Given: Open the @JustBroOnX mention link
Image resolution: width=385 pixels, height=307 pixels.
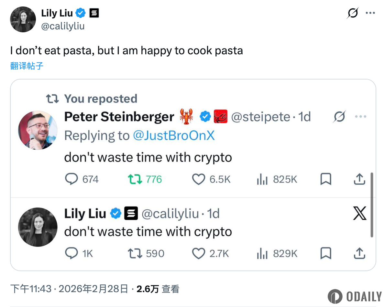Looking at the screenshot, I should click(x=174, y=136).
